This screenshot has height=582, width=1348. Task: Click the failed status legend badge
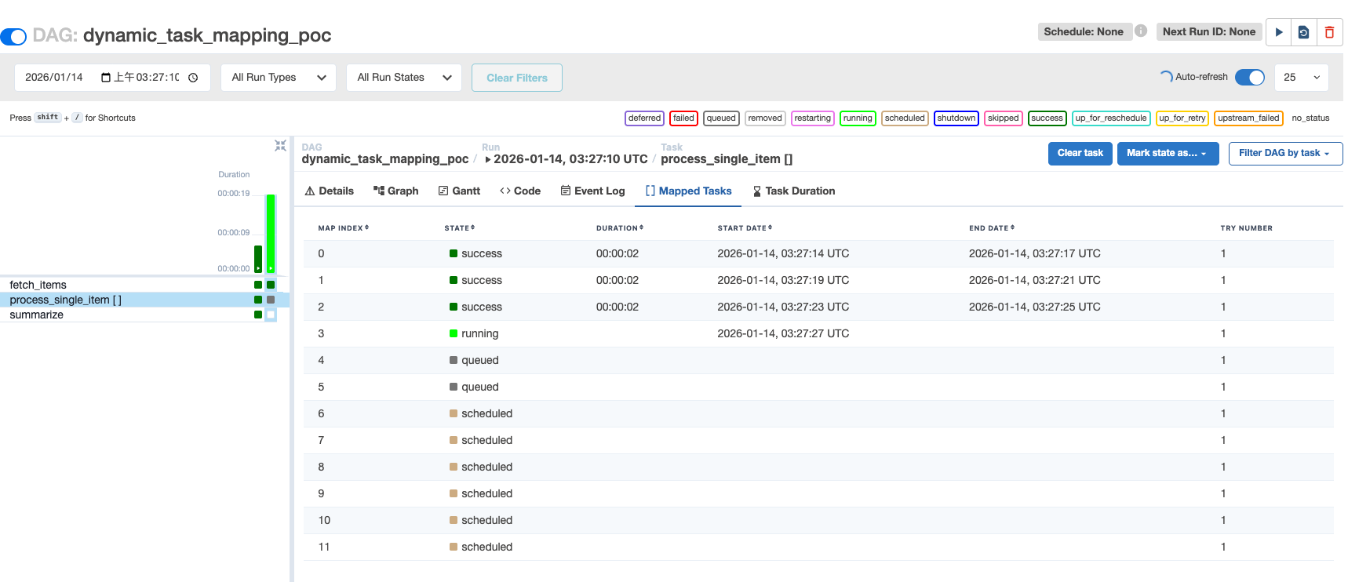coord(683,118)
